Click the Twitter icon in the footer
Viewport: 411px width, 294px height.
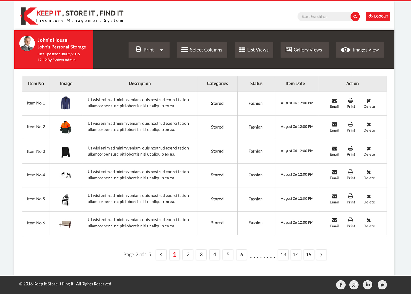pyautogui.click(x=382, y=285)
